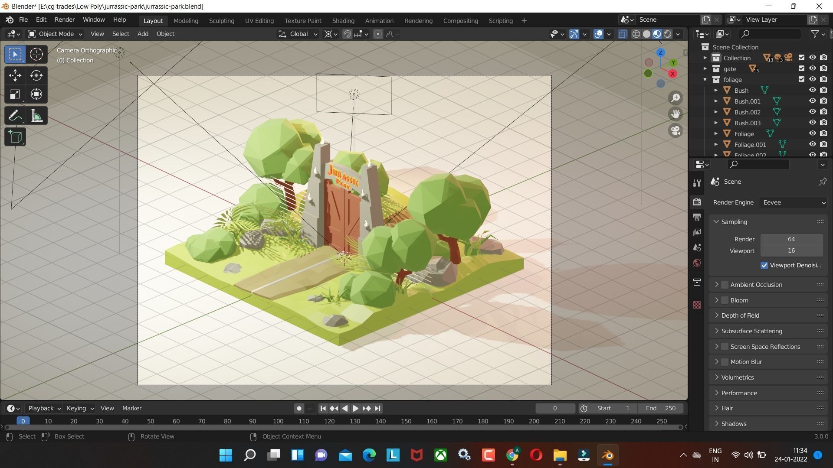Enable Bloom checkbox
This screenshot has height=468, width=833.
coord(725,300)
